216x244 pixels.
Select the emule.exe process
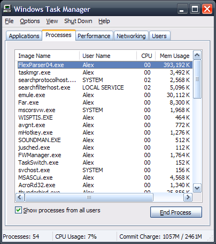tap(105, 95)
